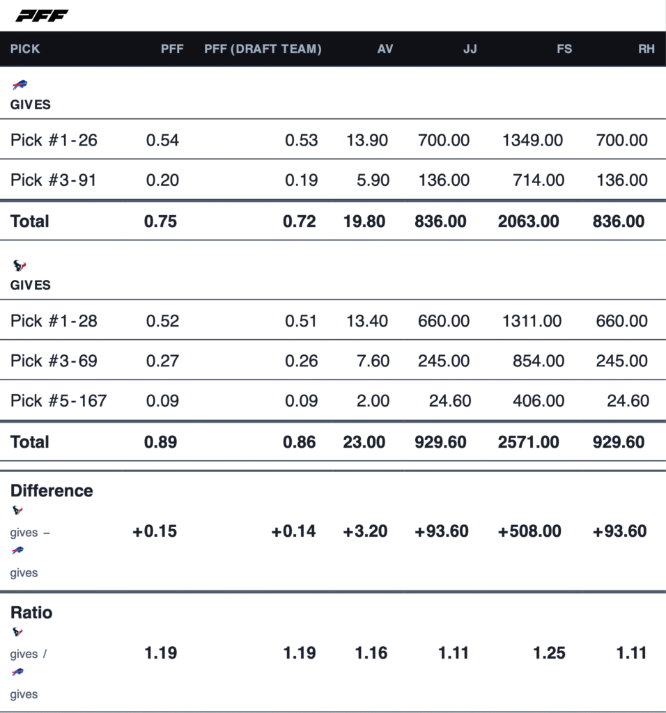Click the Bills logo in the Ratio section
This screenshot has height=713, width=666.
tap(17, 672)
